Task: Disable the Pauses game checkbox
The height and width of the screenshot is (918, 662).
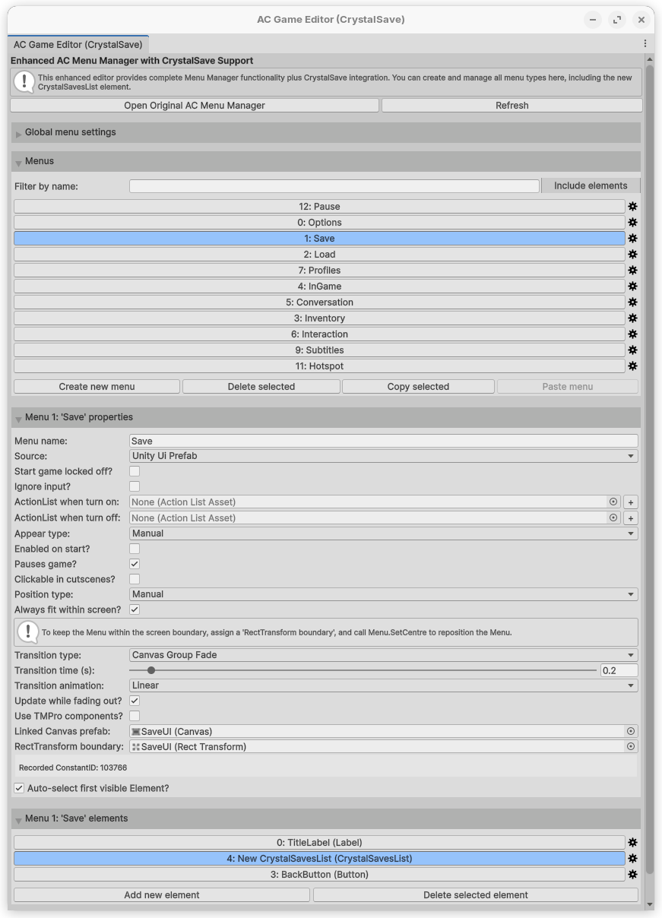Action: point(135,564)
